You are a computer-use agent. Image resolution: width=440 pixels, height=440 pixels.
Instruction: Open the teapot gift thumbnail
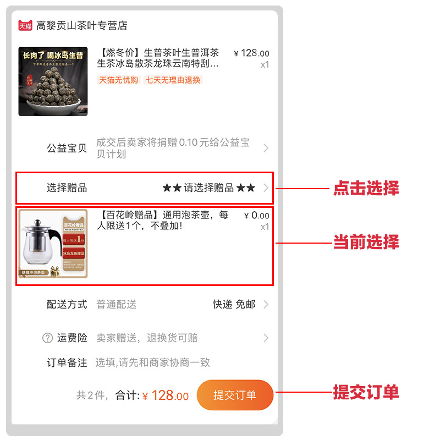tap(53, 244)
